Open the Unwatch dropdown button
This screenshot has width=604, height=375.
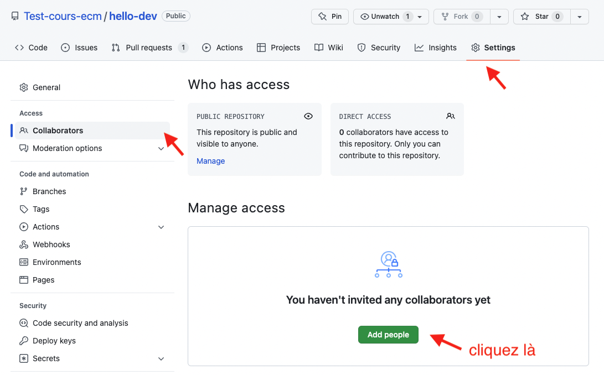click(x=391, y=17)
